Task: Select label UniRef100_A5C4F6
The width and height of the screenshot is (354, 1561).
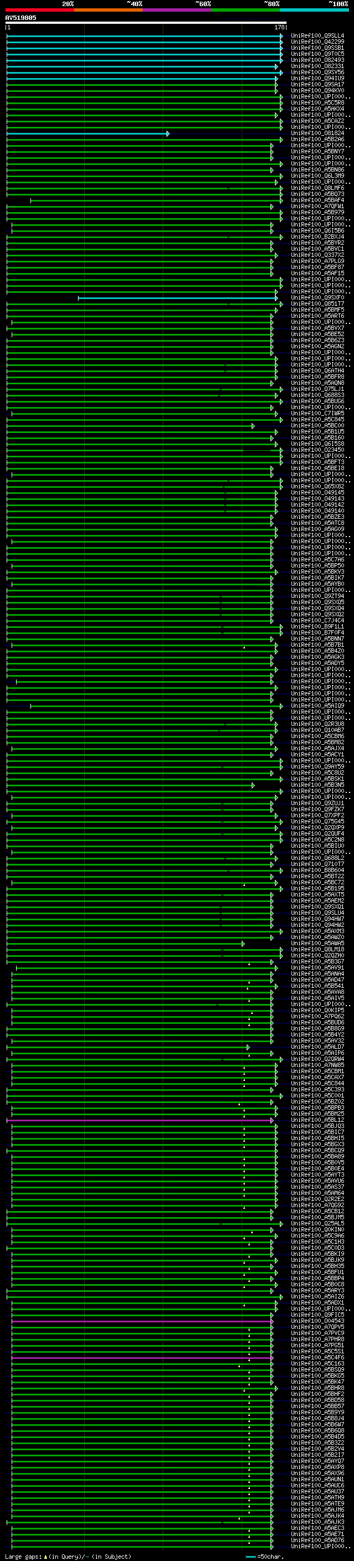Action: (317, 1357)
